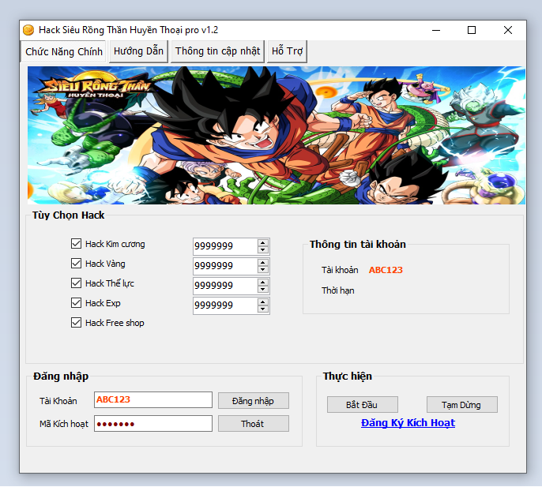
Task: Decrease Exp value with down arrow
Action: [263, 309]
